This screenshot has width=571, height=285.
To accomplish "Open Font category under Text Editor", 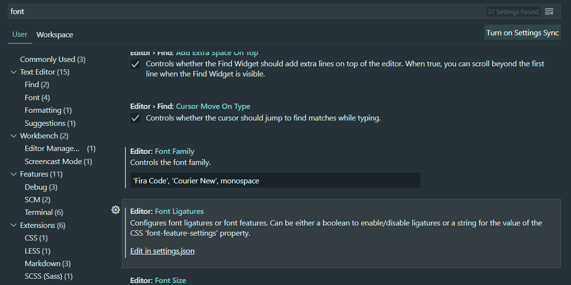I will point(37,98).
